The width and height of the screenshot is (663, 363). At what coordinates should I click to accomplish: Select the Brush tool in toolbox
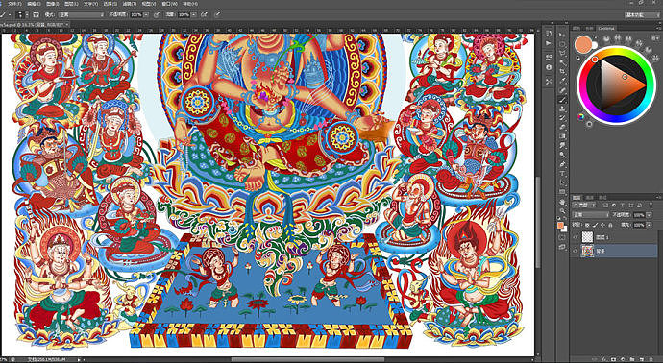pos(562,100)
